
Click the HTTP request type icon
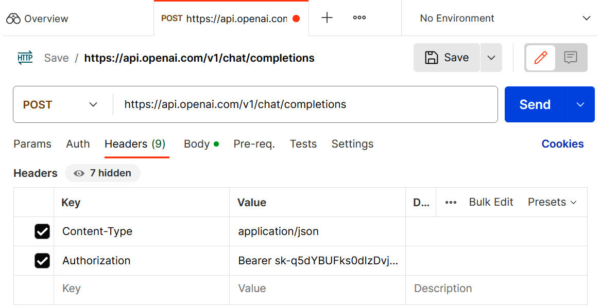(25, 58)
